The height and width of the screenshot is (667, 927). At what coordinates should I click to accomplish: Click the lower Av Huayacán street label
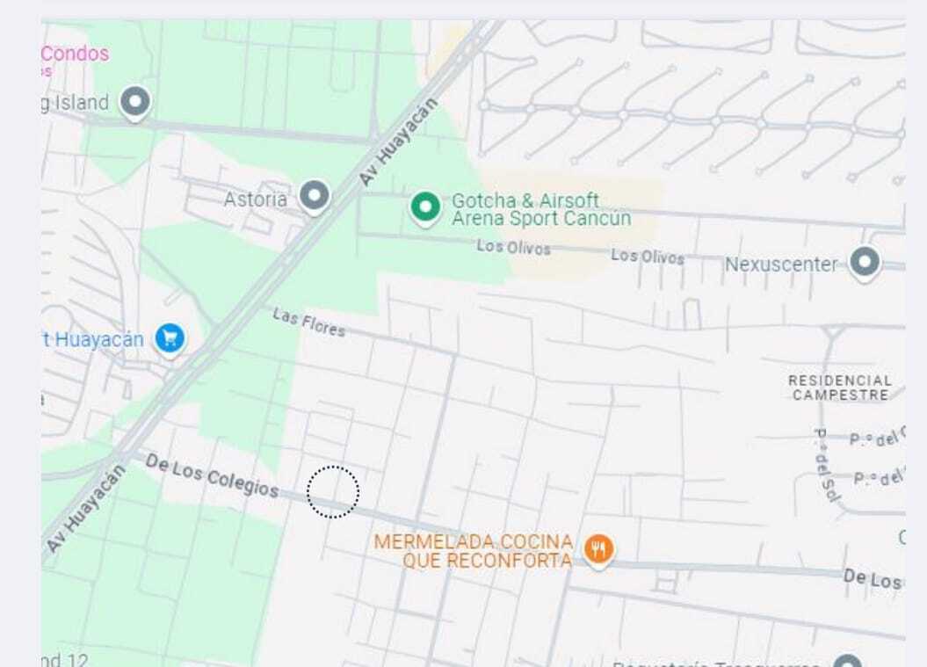86,508
